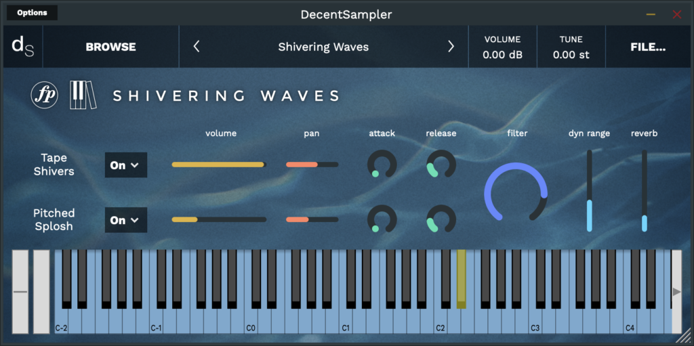Click the Tape Shivers release knob
This screenshot has height=346, width=694.
[441, 164]
